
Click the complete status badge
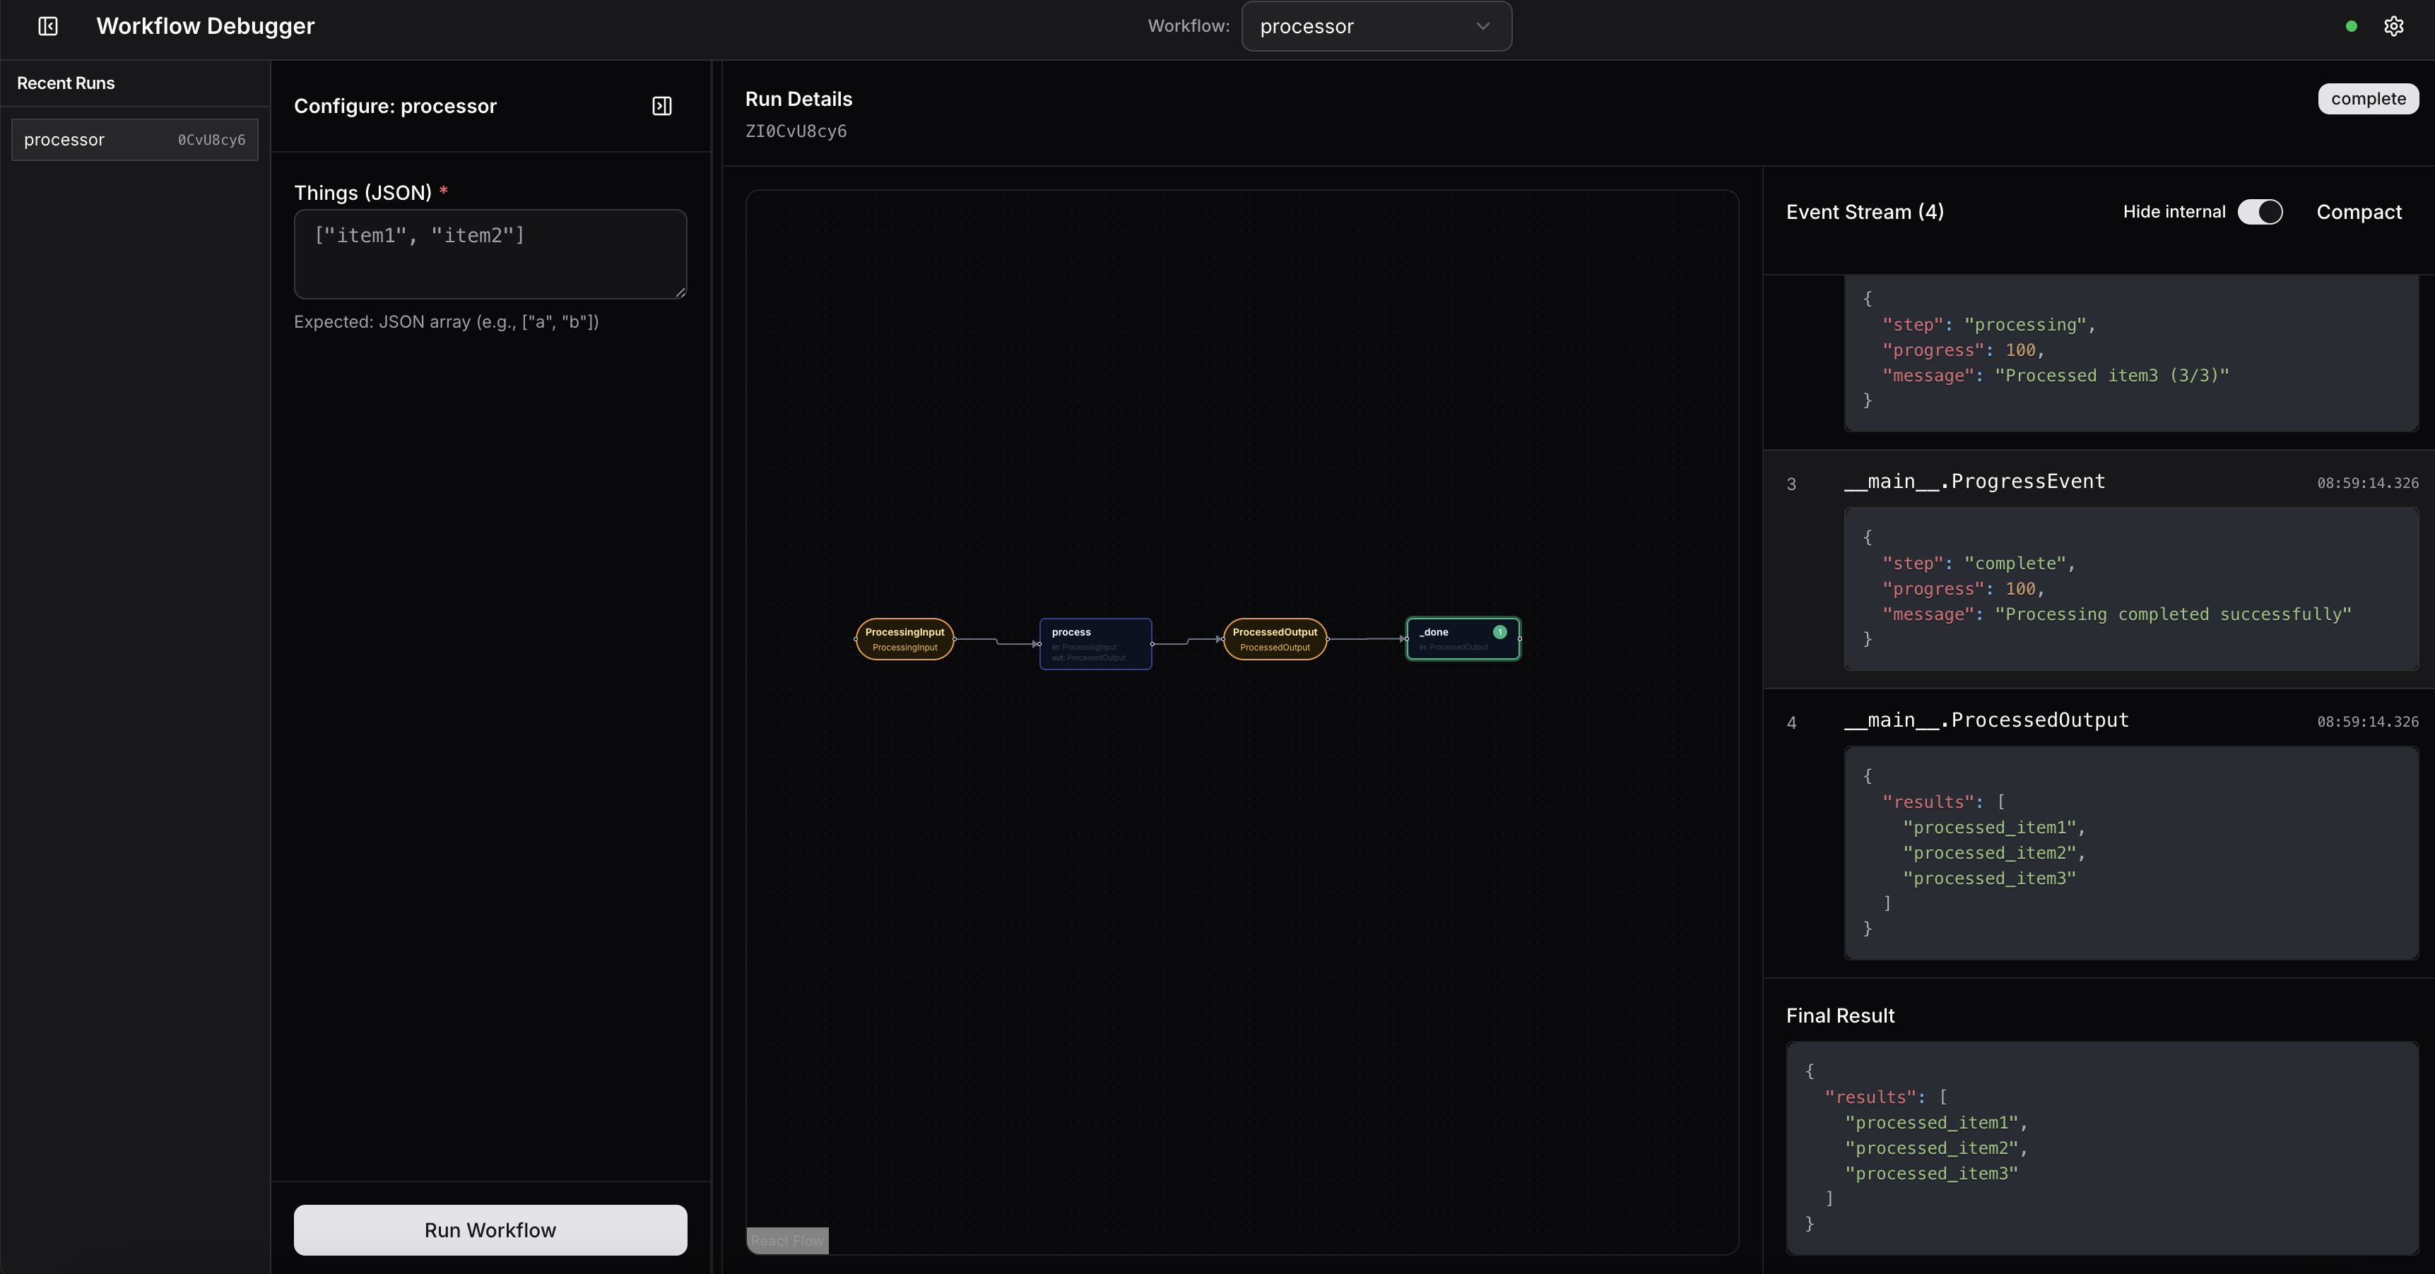tap(2368, 98)
